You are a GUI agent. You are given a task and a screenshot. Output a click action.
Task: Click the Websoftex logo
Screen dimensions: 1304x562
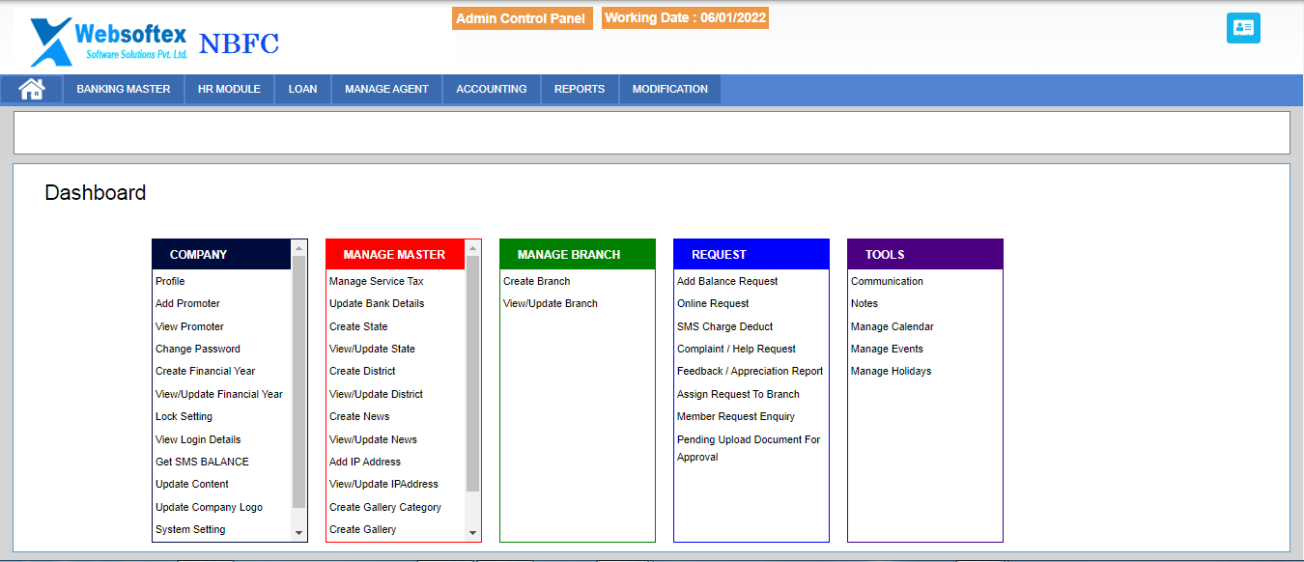108,40
